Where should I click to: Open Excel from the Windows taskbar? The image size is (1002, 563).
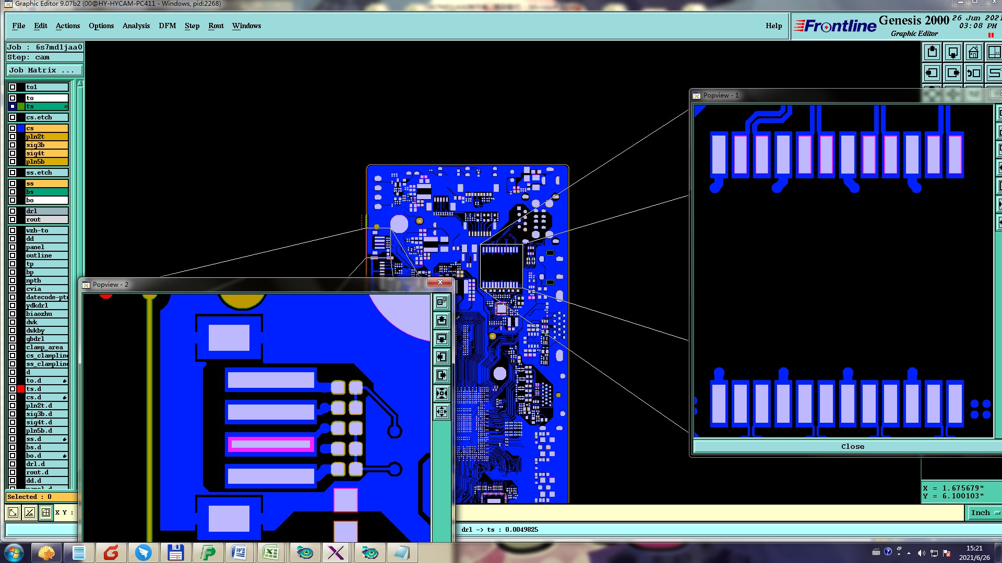coord(271,553)
